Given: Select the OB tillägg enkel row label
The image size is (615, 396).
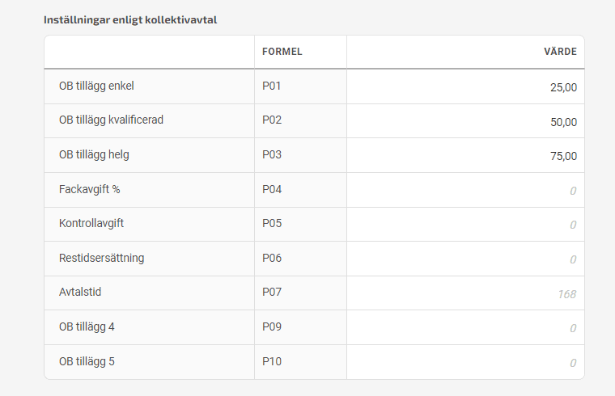Looking at the screenshot, I should pyautogui.click(x=96, y=86).
